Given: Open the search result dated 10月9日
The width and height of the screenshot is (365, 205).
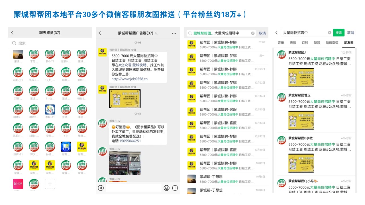Looking at the screenshot, I should tap(226, 165).
